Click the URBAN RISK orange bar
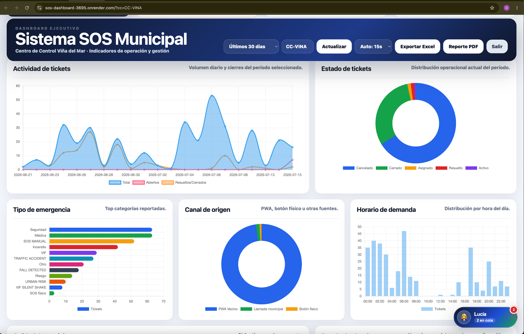This screenshot has height=334, width=524. click(x=57, y=282)
